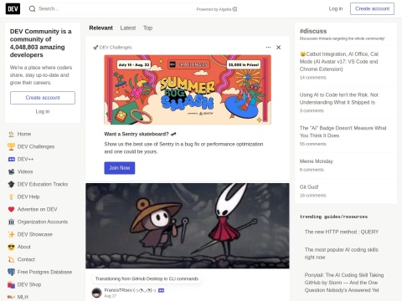This screenshot has width=402, height=301.
Task: Open 'The new HTTP method : QUERY'
Action: 342,232
